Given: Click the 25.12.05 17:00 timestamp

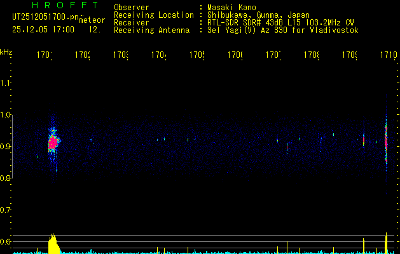Looking at the screenshot, I should coord(43,29).
